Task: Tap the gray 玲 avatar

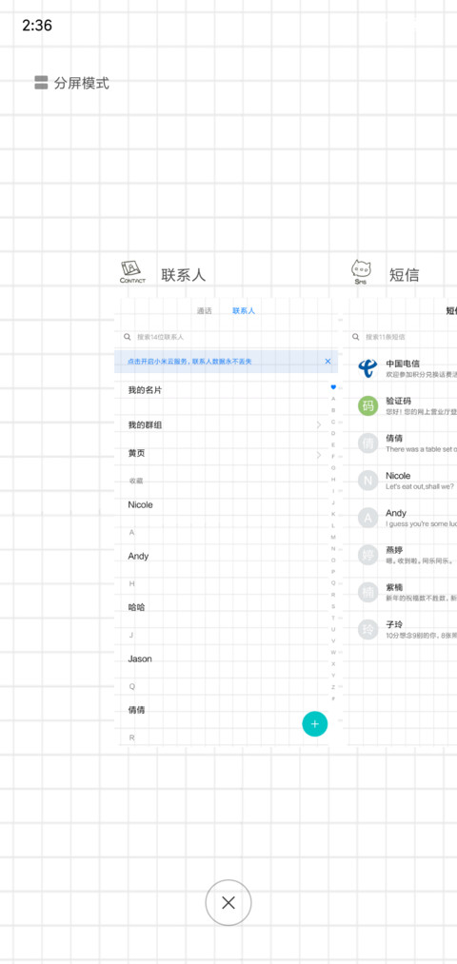Action: pyautogui.click(x=368, y=630)
